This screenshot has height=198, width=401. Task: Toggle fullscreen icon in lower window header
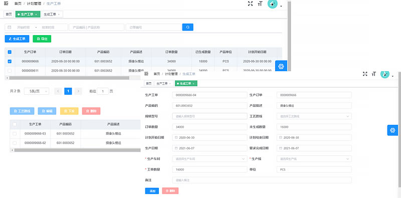(x=365, y=74)
